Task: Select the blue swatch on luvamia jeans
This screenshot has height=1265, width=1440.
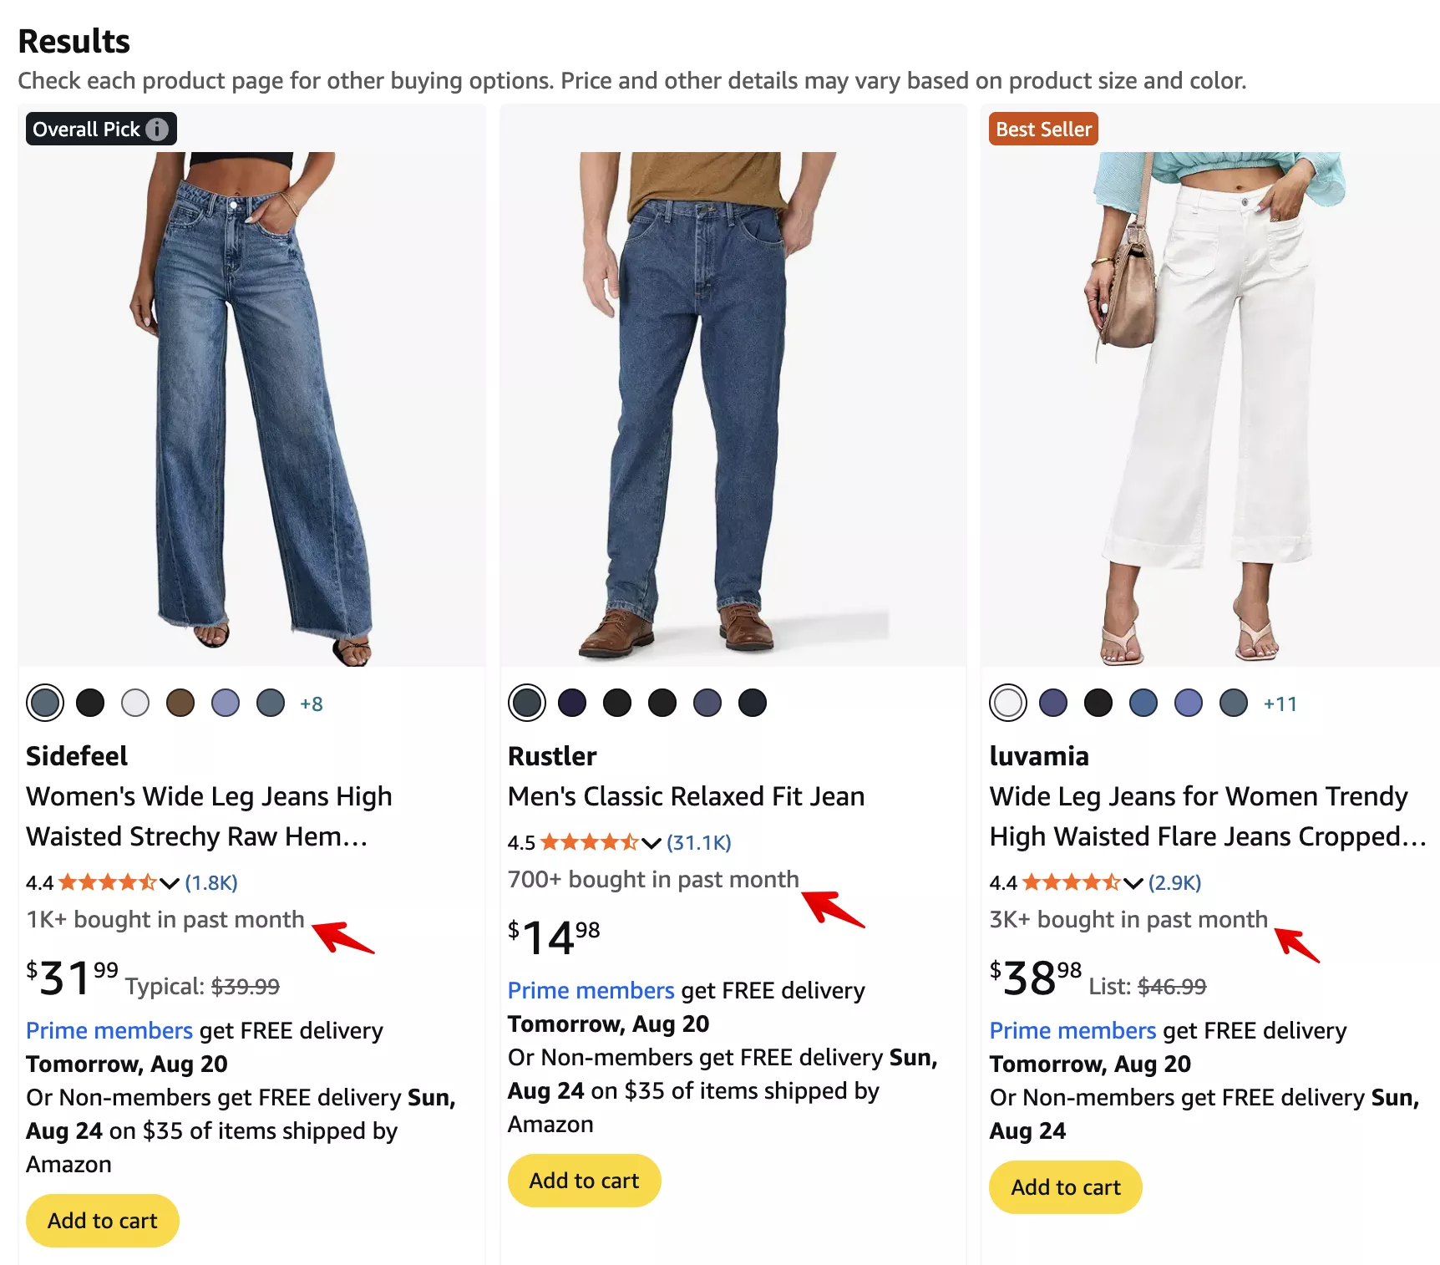Action: 1143,704
